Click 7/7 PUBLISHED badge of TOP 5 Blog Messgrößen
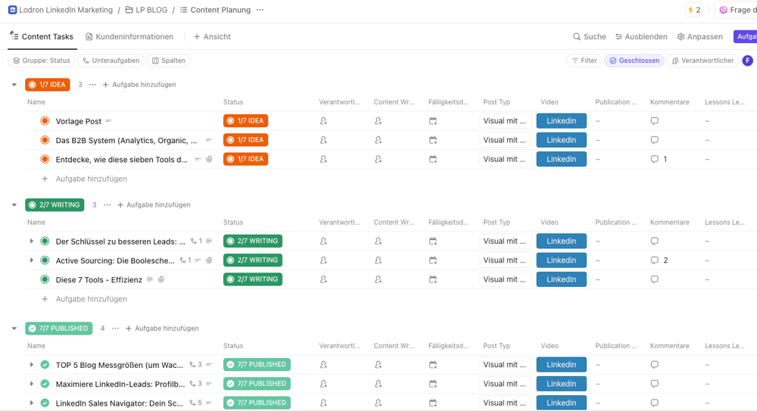757x411 pixels. click(x=257, y=365)
